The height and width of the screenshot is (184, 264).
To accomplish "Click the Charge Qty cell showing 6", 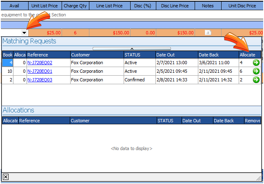I will point(75,33).
